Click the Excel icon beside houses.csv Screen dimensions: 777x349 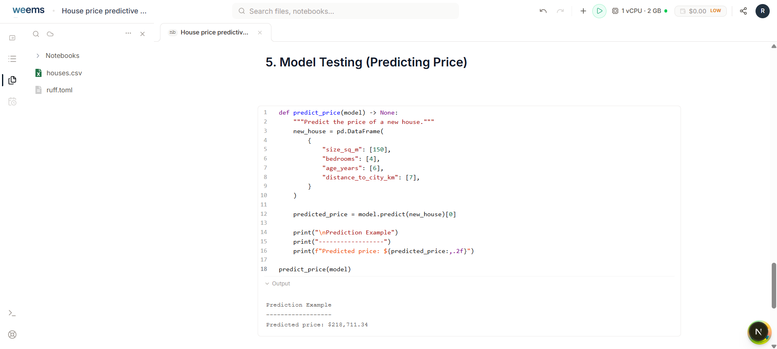coord(38,73)
